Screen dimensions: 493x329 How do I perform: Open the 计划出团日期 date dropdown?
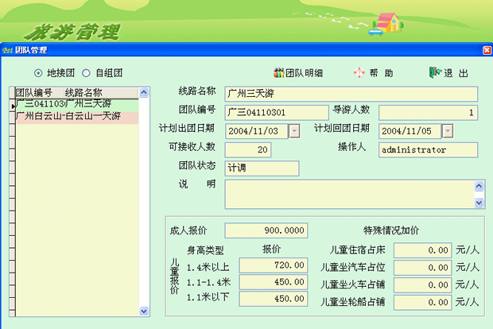tap(294, 131)
